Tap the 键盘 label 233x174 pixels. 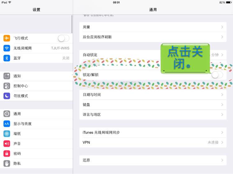86,105
